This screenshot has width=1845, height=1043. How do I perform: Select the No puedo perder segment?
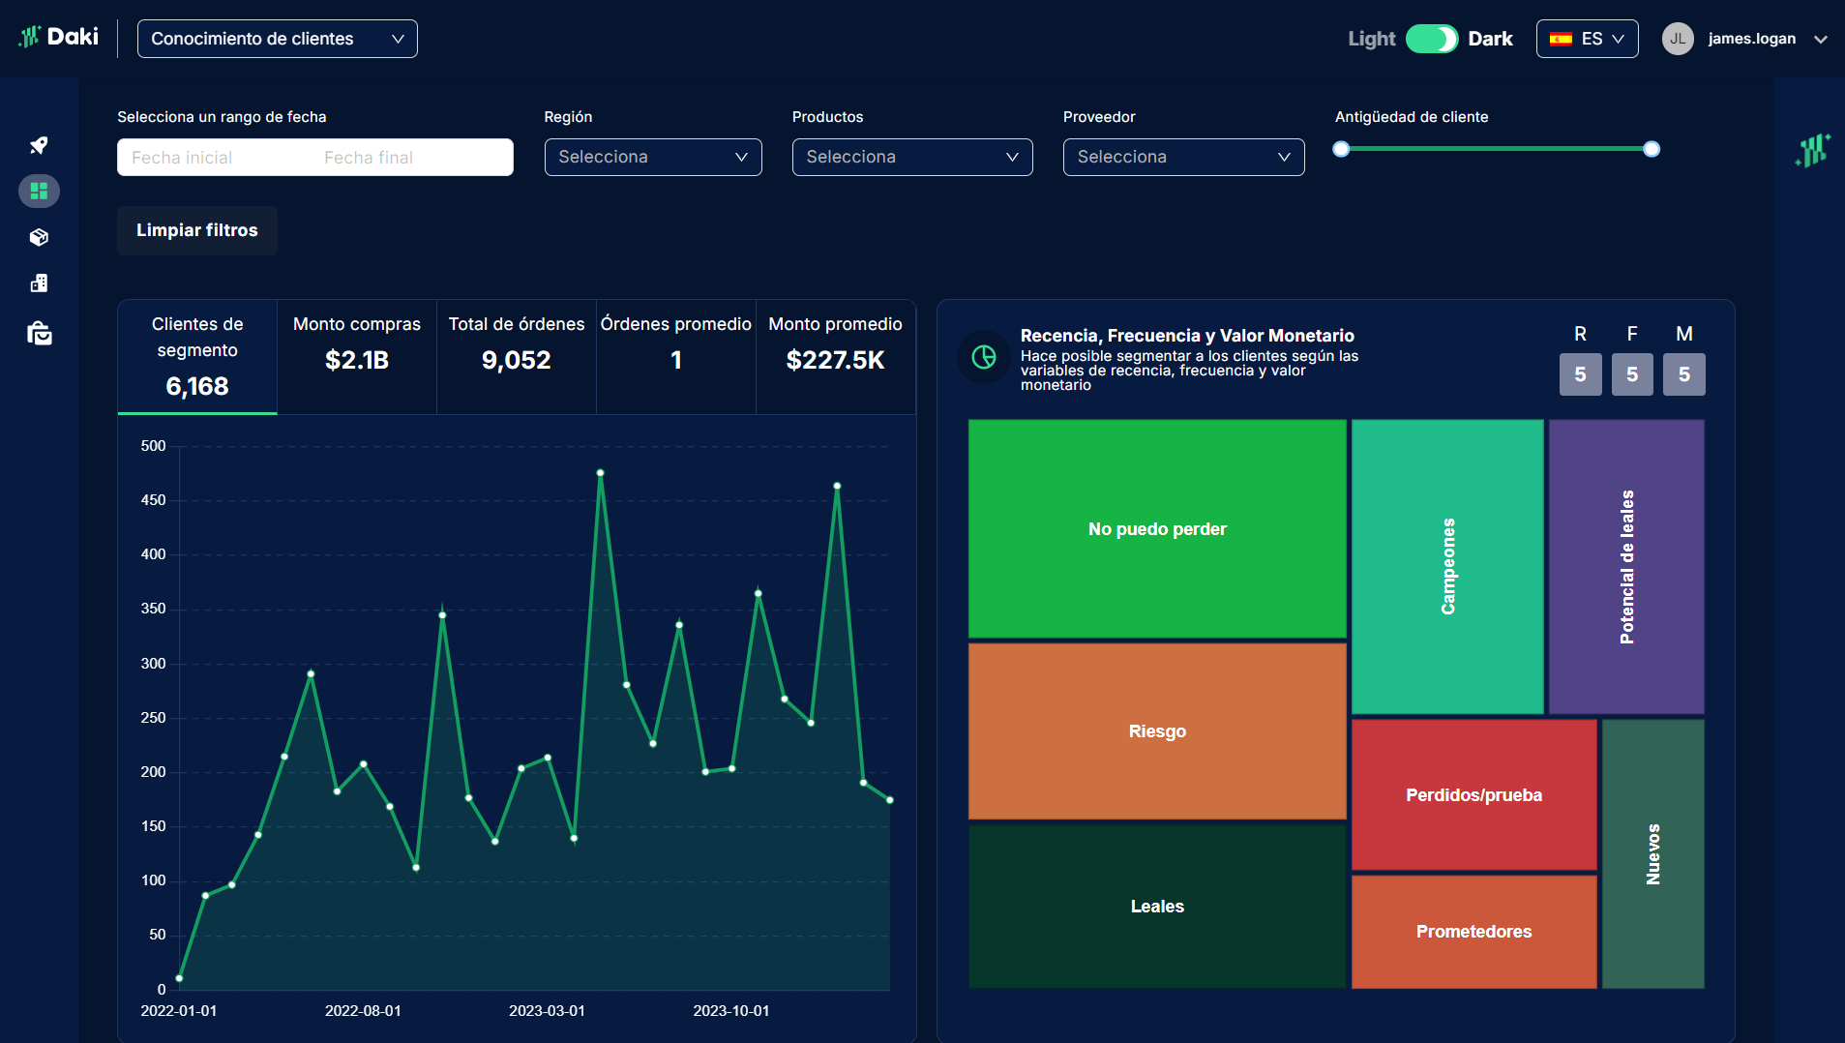coord(1157,528)
